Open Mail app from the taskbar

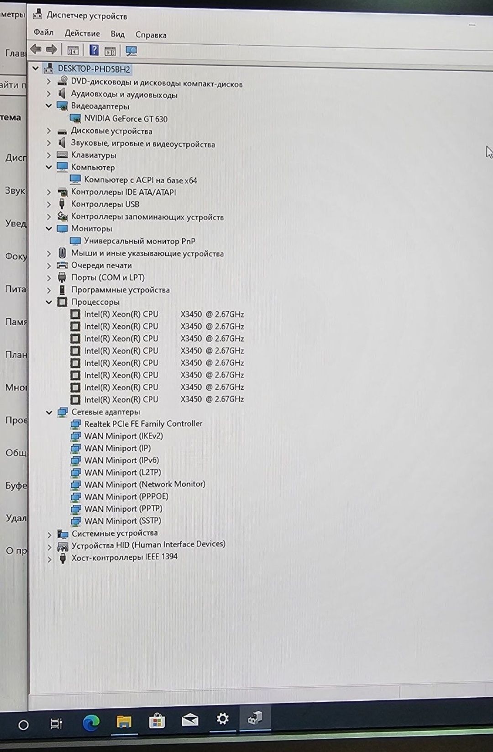pyautogui.click(x=190, y=720)
